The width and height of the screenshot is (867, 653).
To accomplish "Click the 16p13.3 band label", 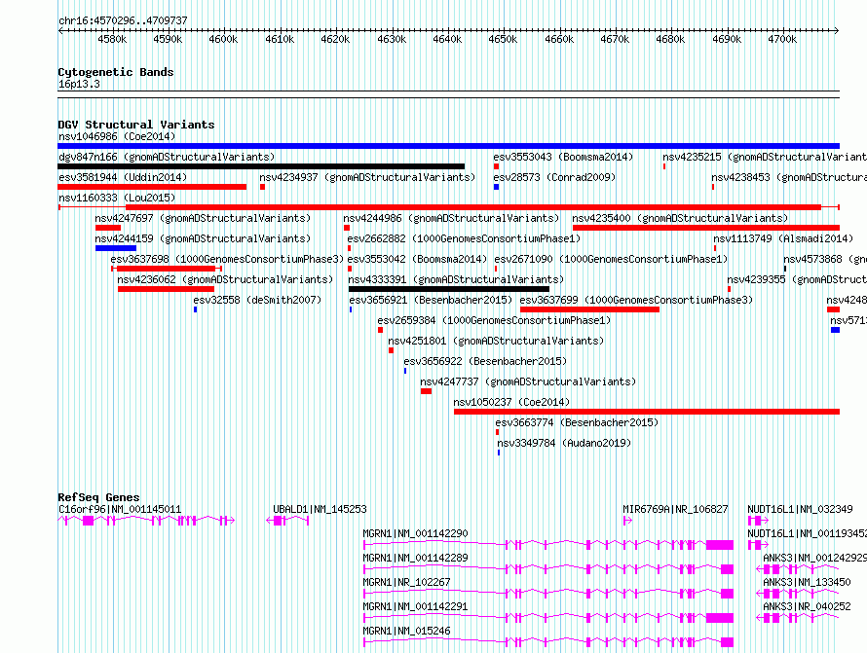I will point(79,84).
